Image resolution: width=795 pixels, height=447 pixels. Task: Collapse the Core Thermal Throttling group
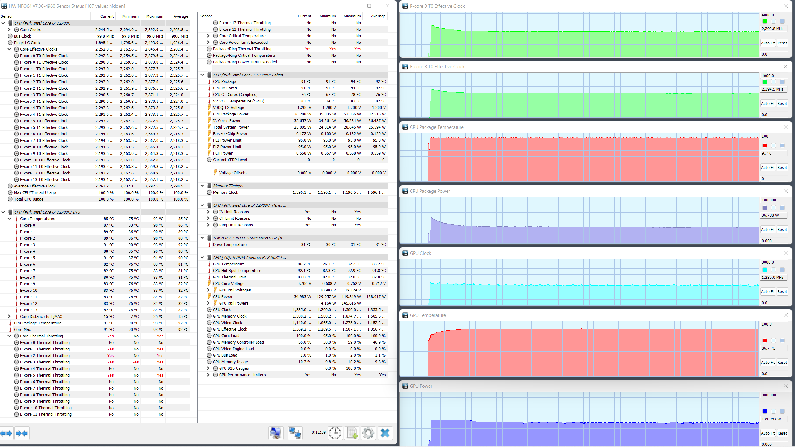[x=9, y=336]
